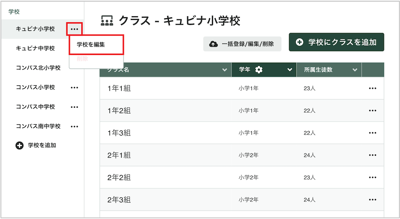The height and width of the screenshot is (219, 400).
Task: Click the 24人 count for 2年1組
Action: point(309,155)
